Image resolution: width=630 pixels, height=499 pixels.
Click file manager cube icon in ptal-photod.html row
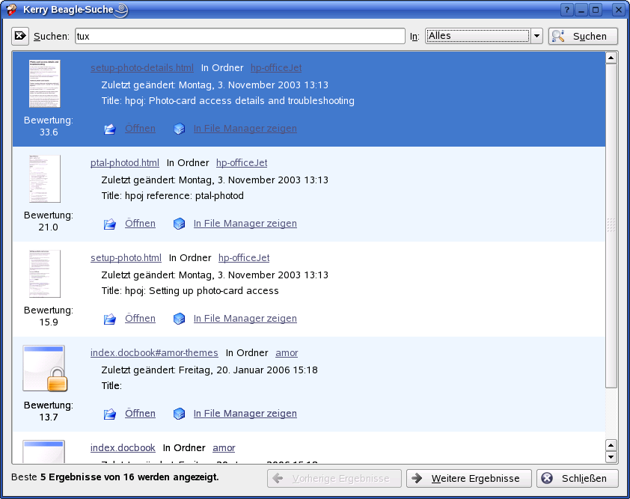(179, 224)
